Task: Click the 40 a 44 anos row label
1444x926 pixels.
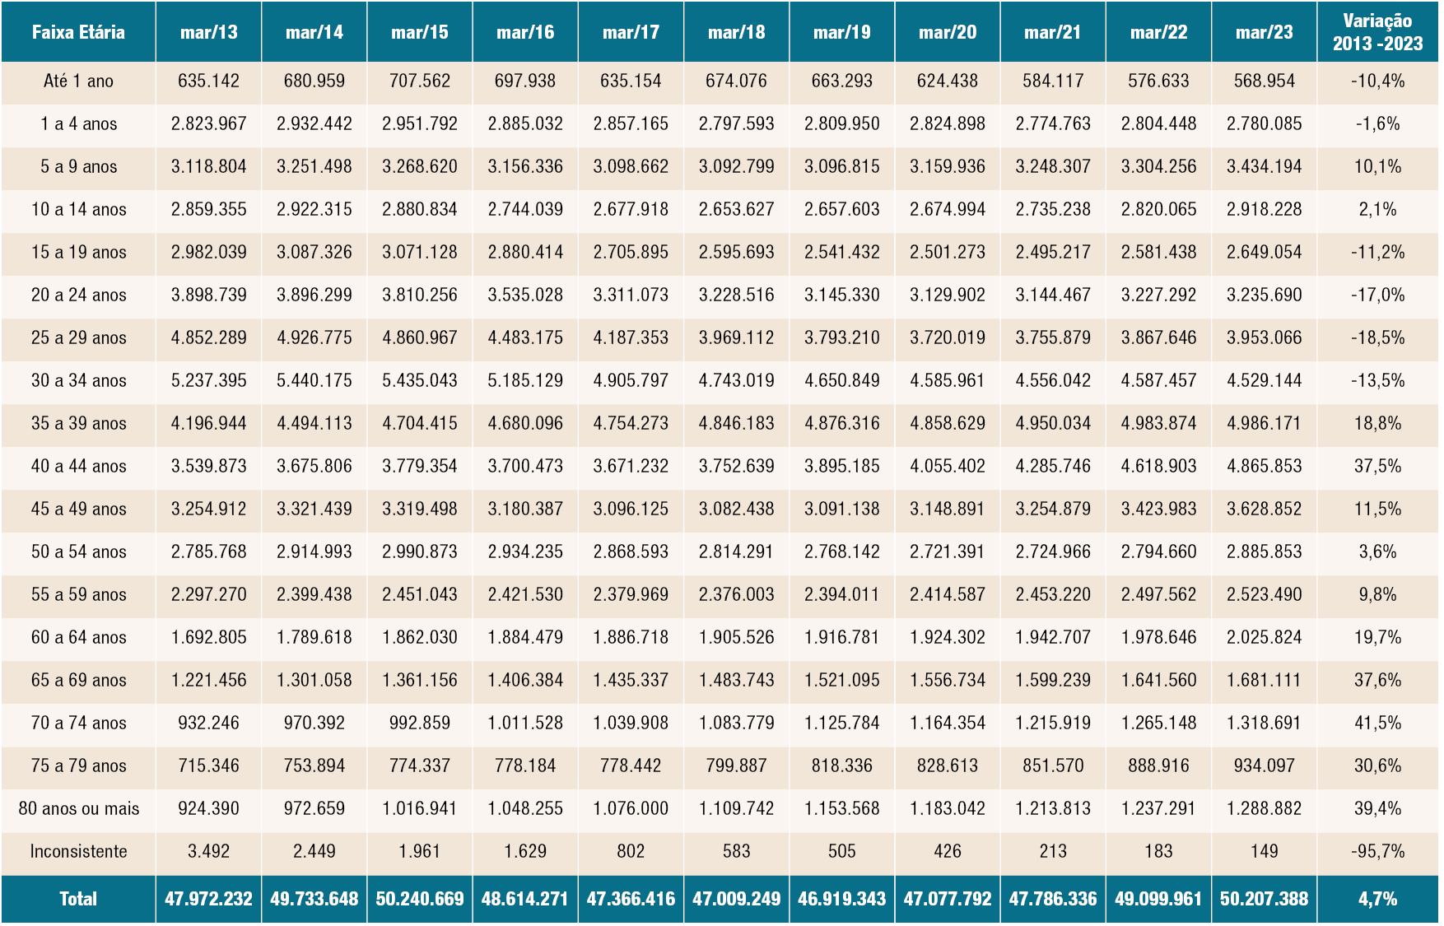Action: click(x=78, y=466)
